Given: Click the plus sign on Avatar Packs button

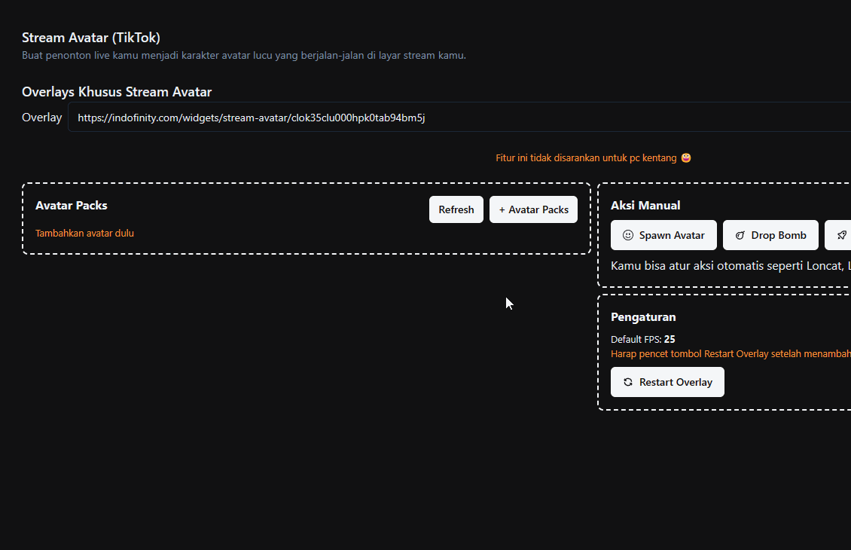Looking at the screenshot, I should point(502,209).
